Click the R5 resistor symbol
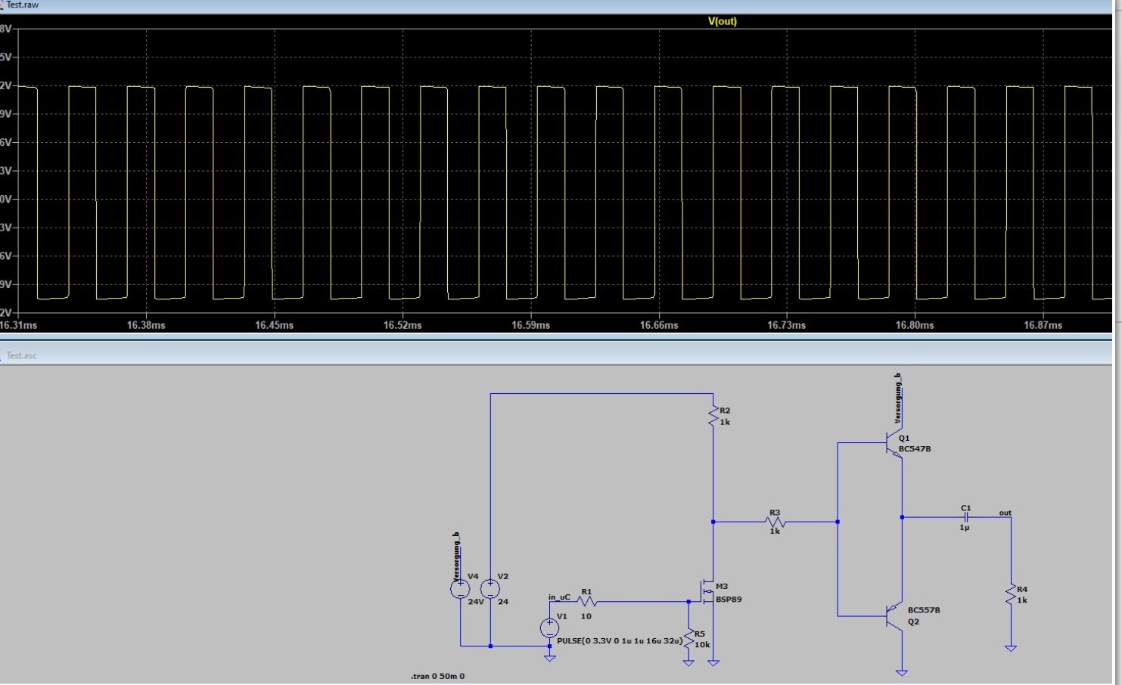 688,640
